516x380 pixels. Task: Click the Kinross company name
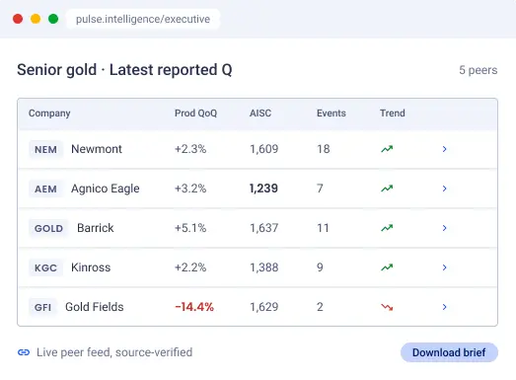click(x=91, y=267)
